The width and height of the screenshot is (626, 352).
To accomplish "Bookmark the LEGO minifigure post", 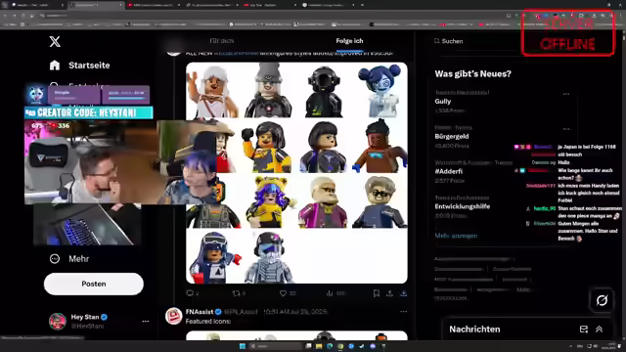I will pyautogui.click(x=376, y=293).
